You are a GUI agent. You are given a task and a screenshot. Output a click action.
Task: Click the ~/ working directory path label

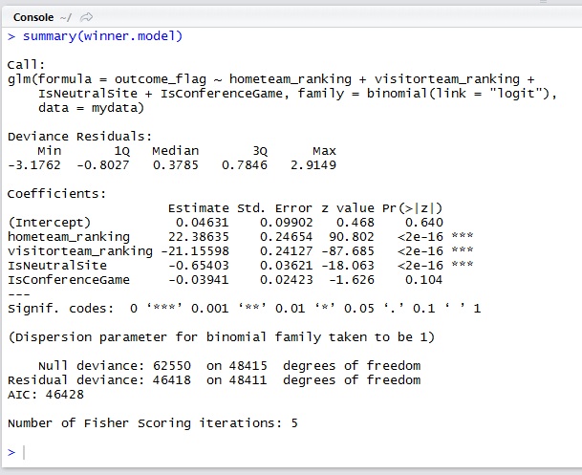(x=66, y=17)
